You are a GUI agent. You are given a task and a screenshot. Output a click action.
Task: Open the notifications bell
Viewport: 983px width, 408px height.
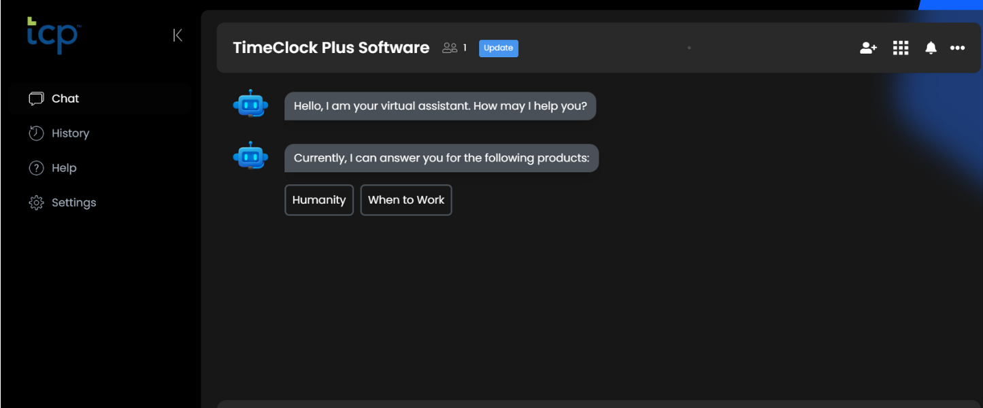click(x=931, y=48)
